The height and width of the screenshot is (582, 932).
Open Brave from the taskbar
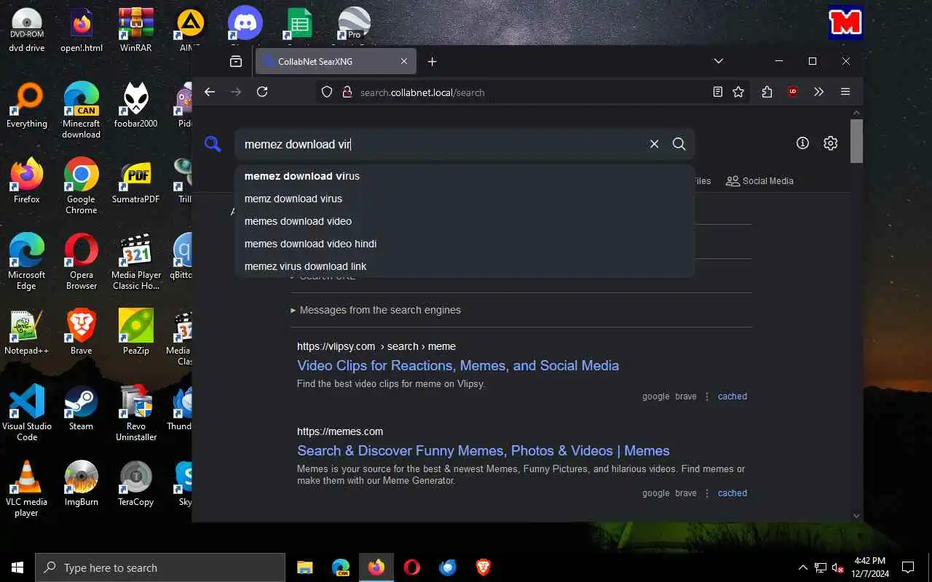tap(483, 567)
